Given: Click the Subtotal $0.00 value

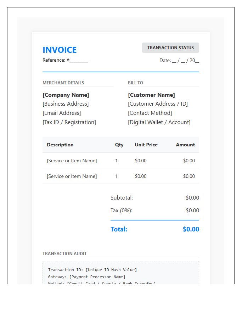Looking at the screenshot, I should click(192, 198).
